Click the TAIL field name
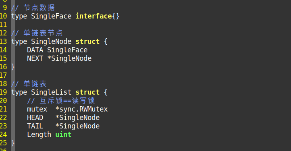This screenshot has height=151, width=291. coord(35,126)
